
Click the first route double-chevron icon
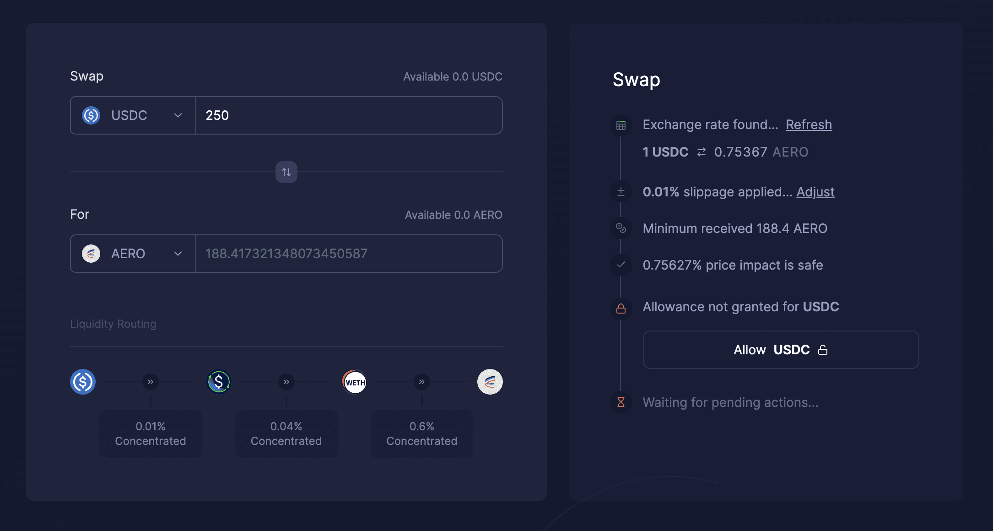(x=151, y=382)
